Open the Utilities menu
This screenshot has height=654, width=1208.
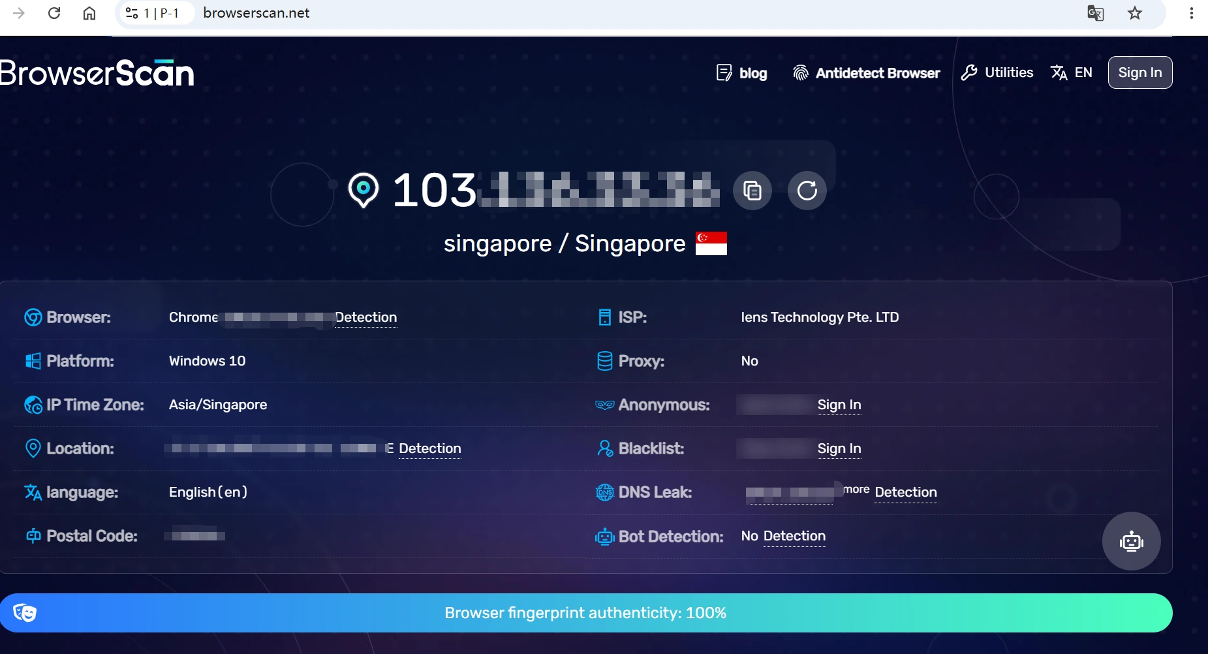997,72
